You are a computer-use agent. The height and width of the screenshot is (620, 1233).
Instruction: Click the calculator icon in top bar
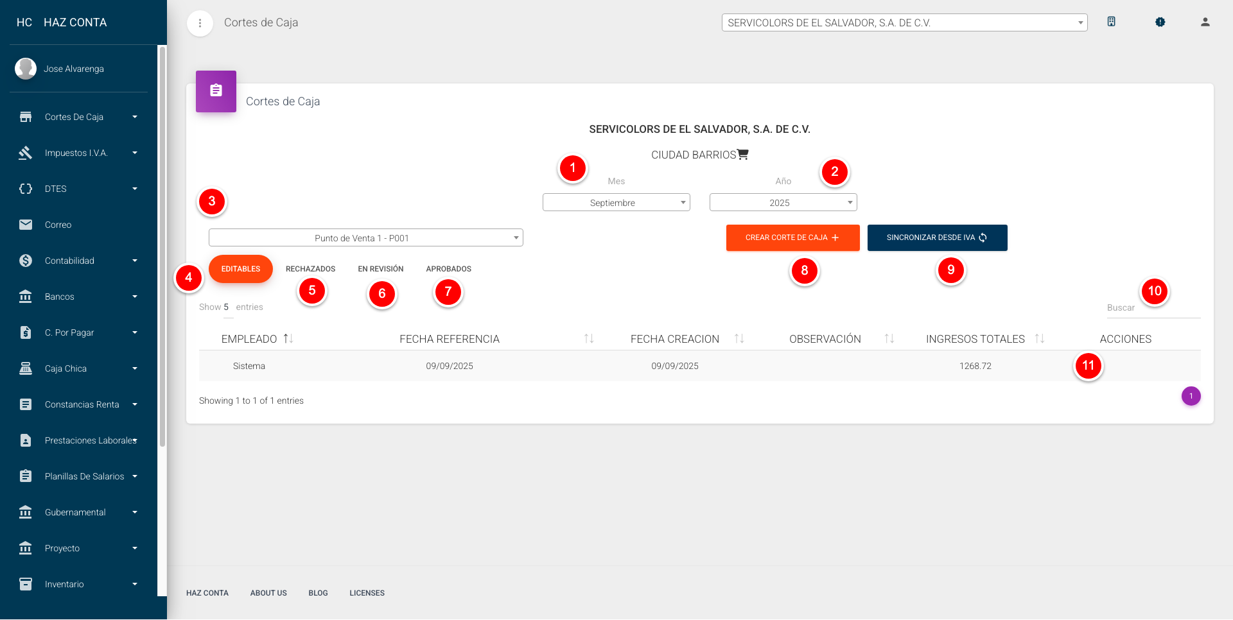point(1111,22)
